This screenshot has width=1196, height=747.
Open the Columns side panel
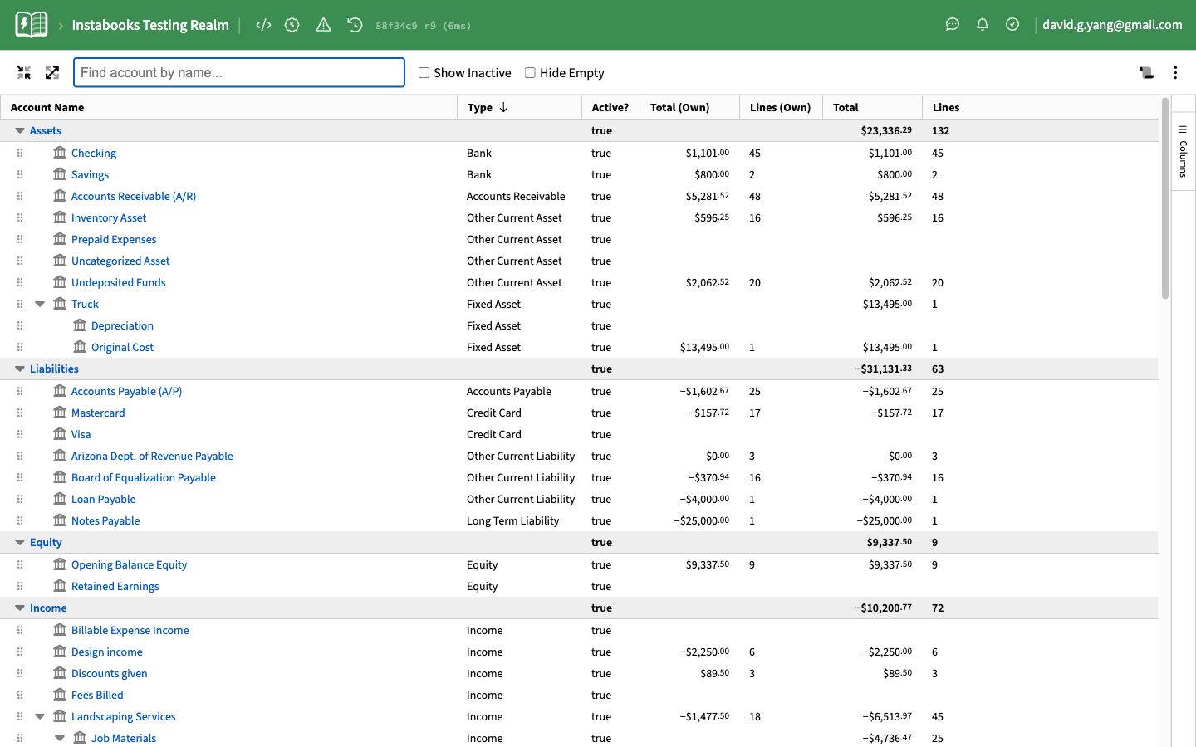[1183, 151]
